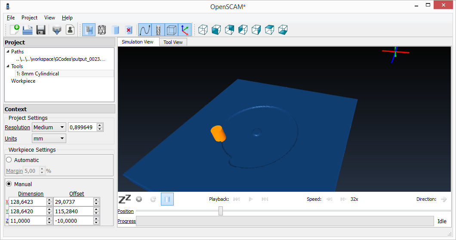Click the X dimension field 128,6423
456x240 pixels.
tap(28, 202)
